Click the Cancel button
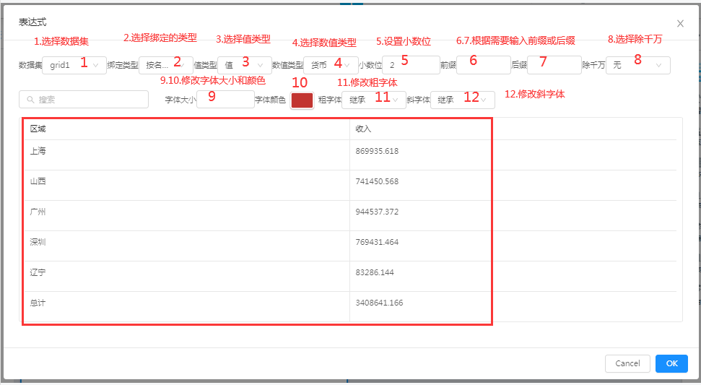This screenshot has width=701, height=385. click(627, 363)
